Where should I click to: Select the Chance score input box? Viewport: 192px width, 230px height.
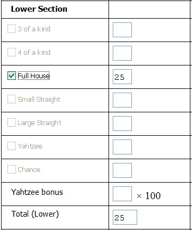click(x=122, y=170)
